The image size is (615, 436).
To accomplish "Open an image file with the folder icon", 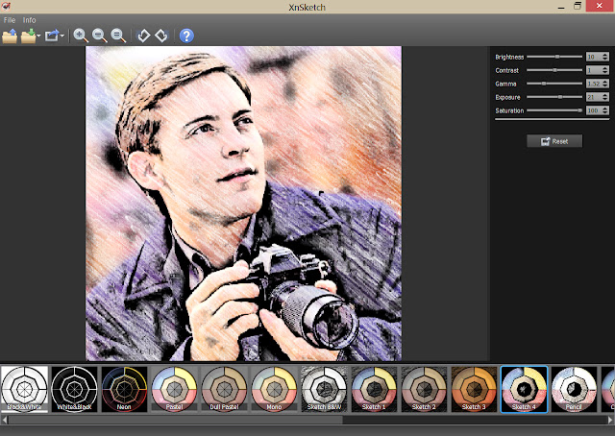I will (x=10, y=36).
